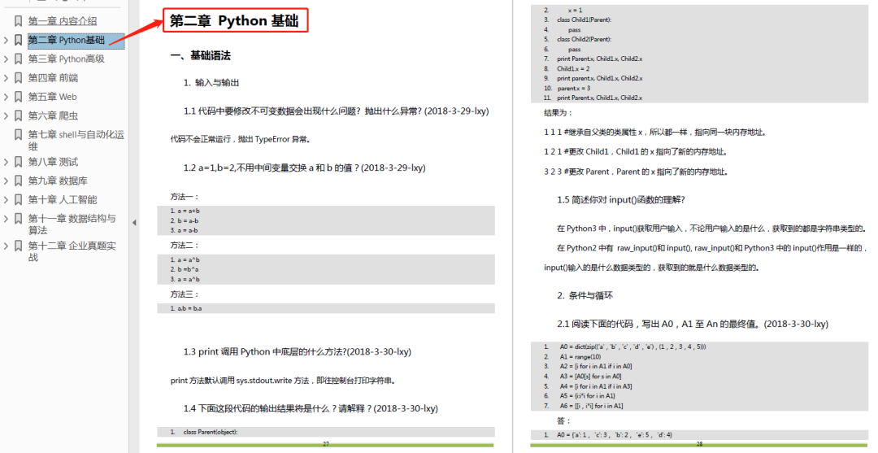Open 第七章 shell与自动化运维 bookmark

click(x=76, y=140)
